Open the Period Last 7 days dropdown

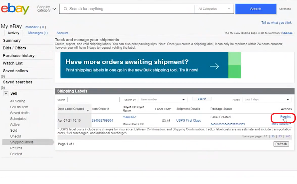(267, 99)
